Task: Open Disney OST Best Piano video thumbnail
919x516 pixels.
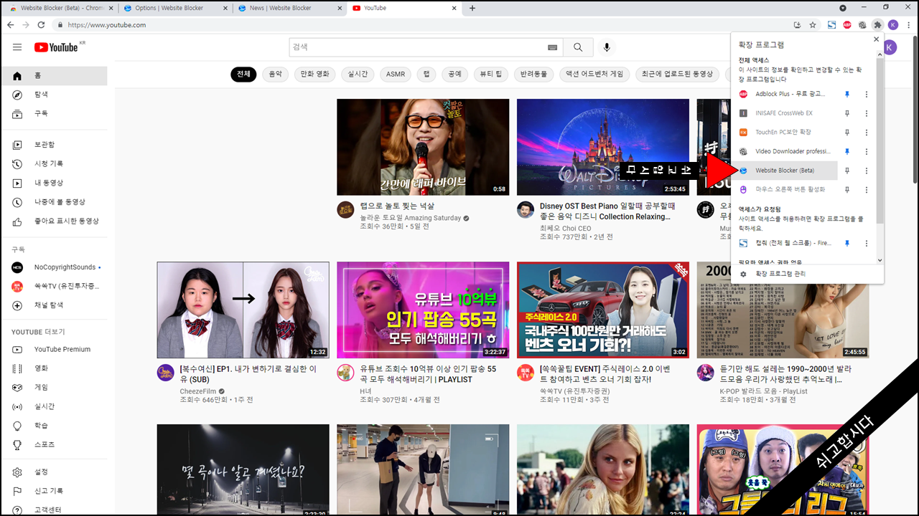Action: (602, 147)
